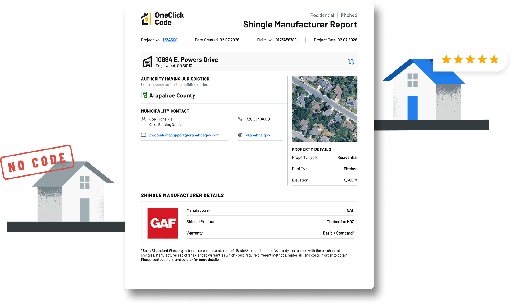Click 'Chief Building Official' title text
514x305 pixels.
[166, 125]
